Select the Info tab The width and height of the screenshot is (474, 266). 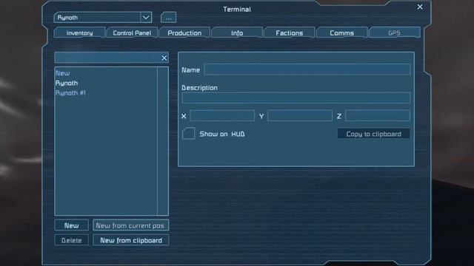[237, 33]
